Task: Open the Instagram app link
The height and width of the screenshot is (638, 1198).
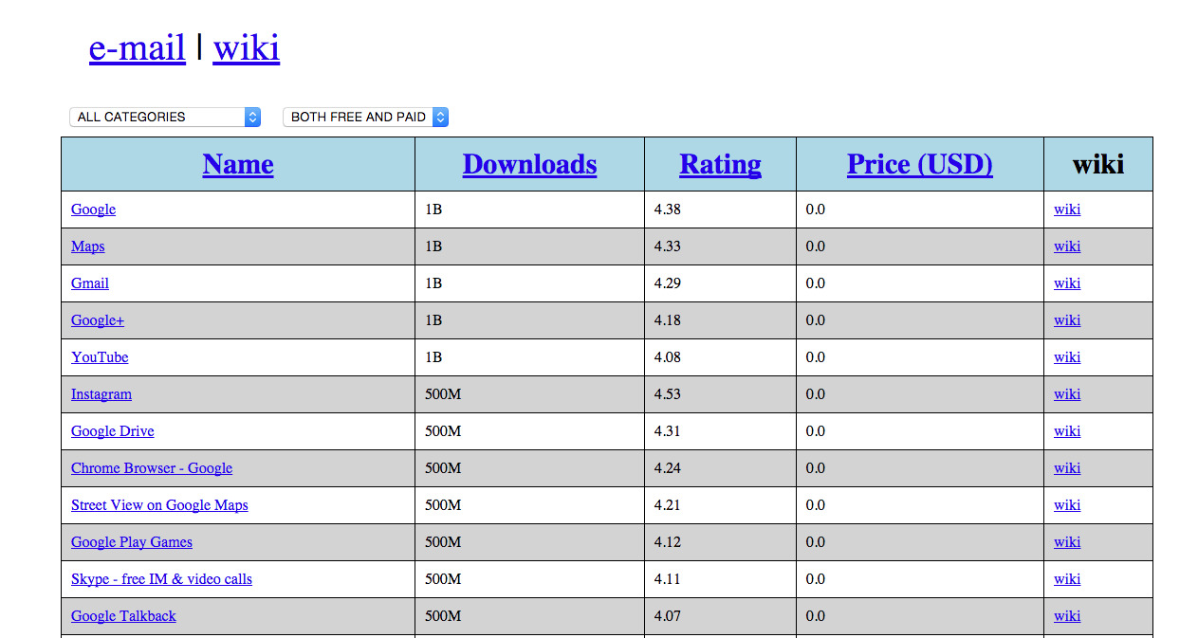Action: tap(101, 394)
